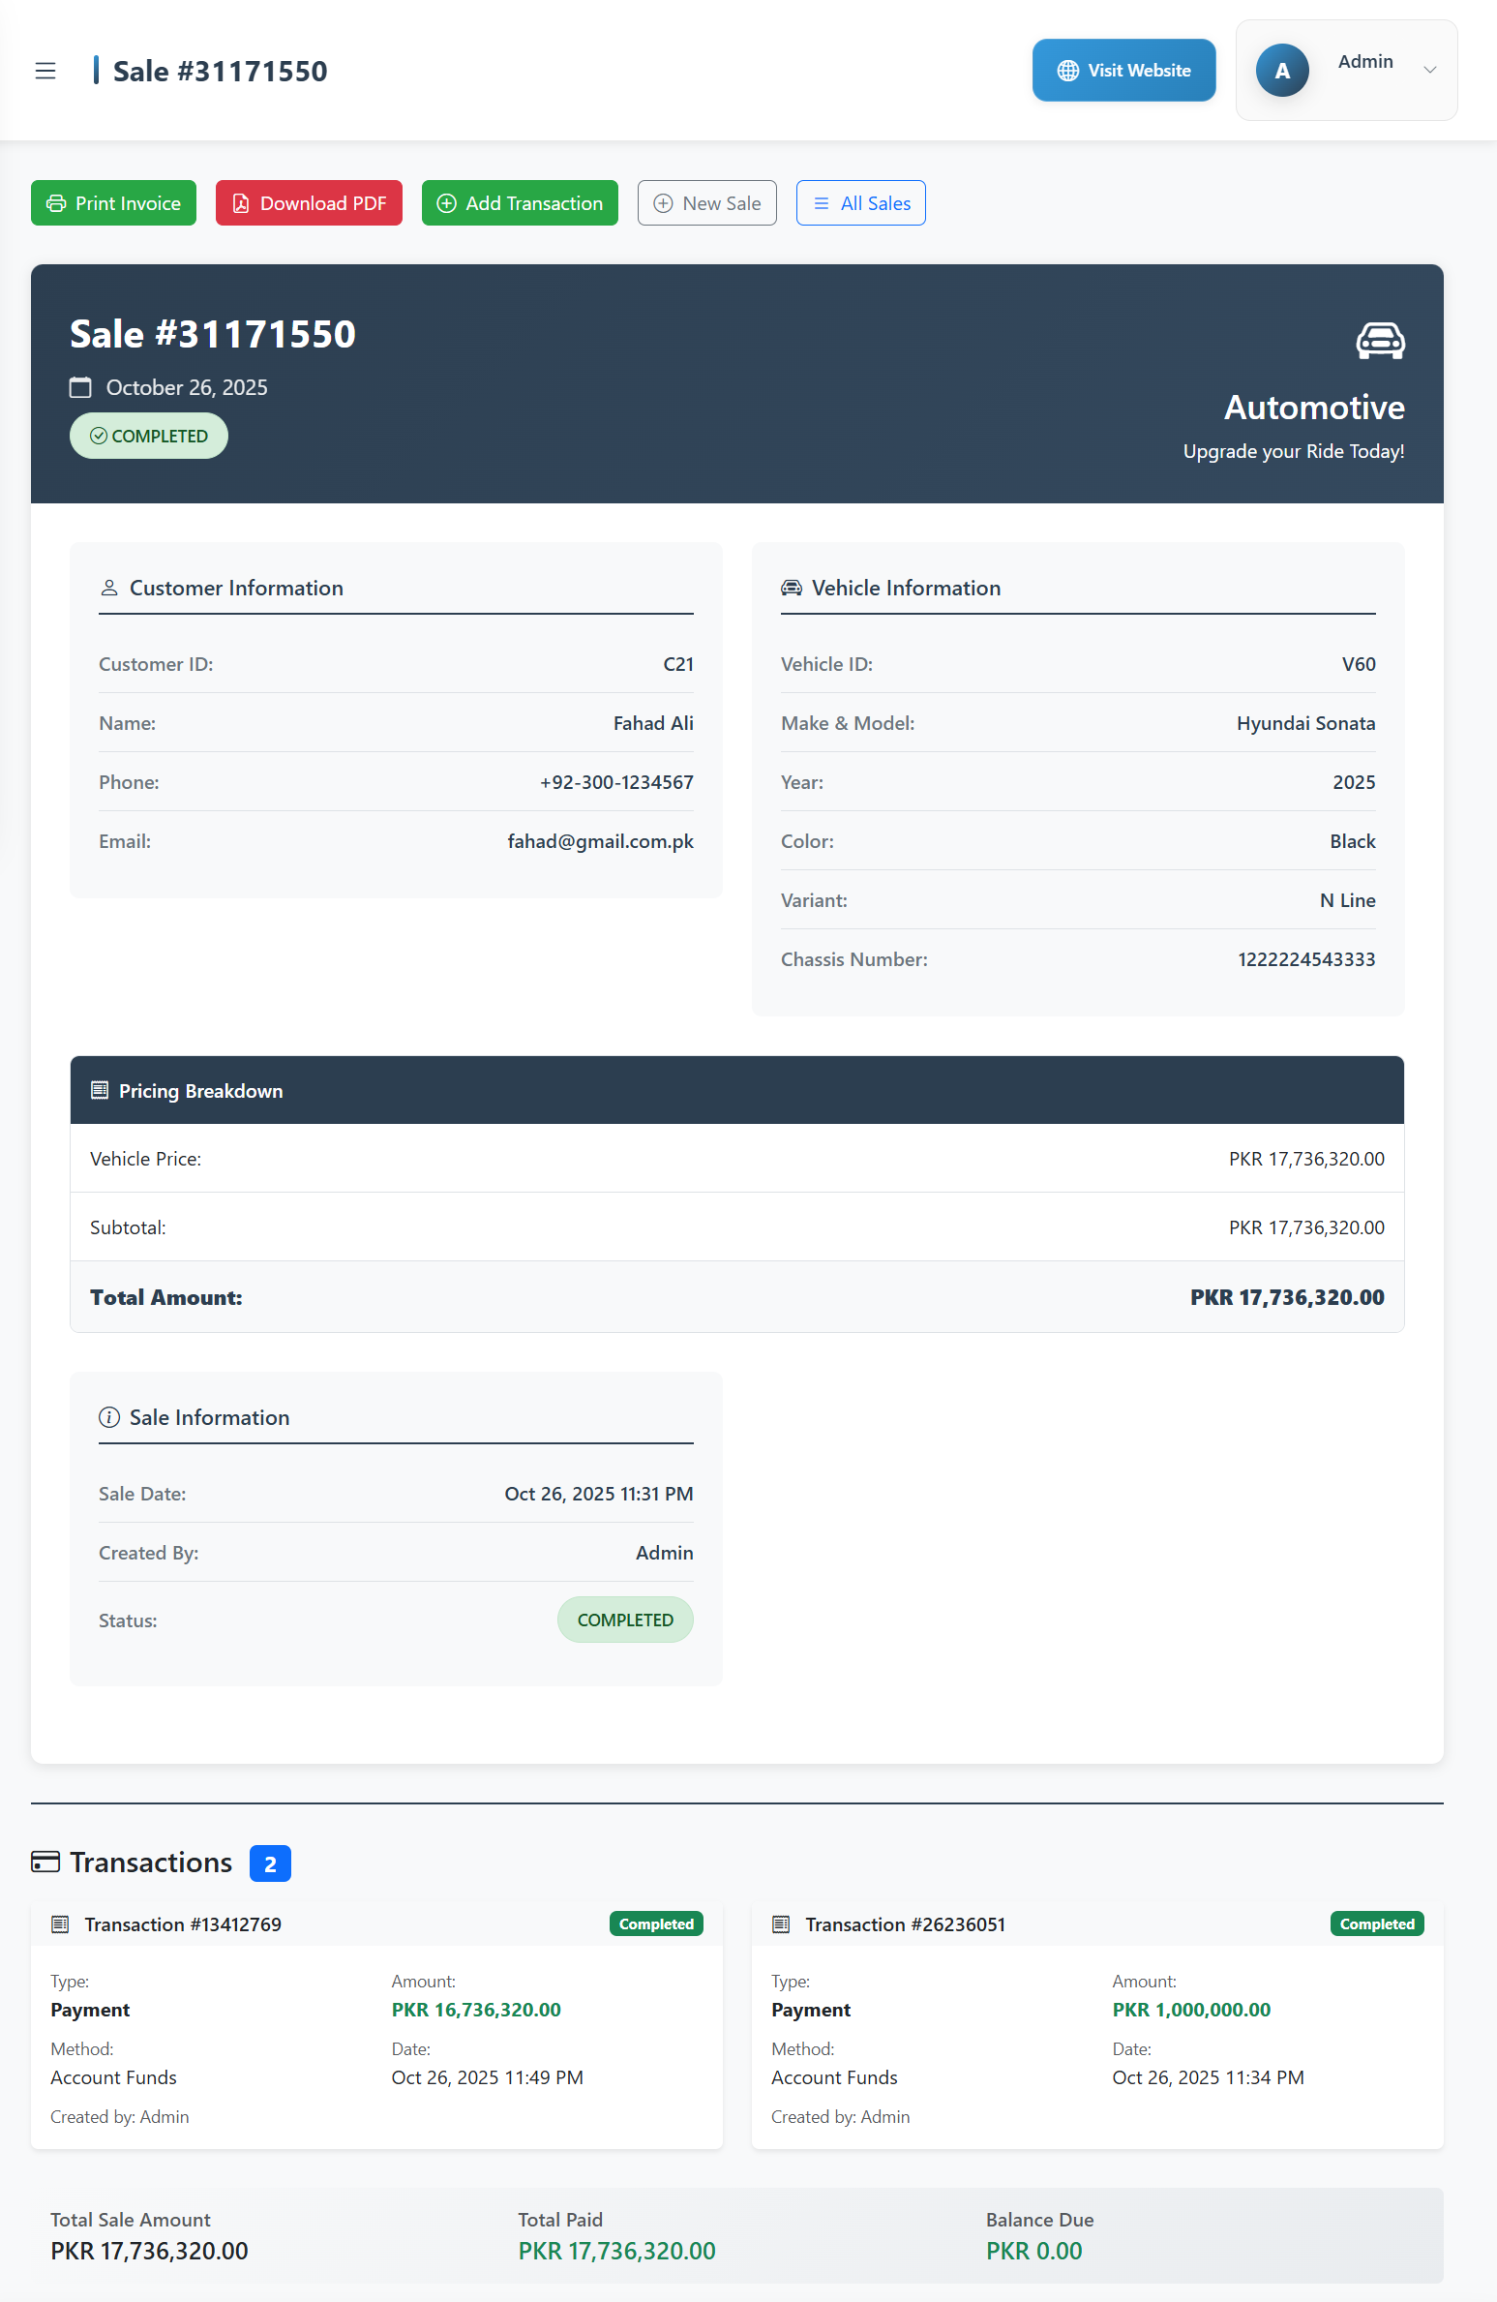Click the Transactions credit card icon
1497x2302 pixels.
[45, 1862]
